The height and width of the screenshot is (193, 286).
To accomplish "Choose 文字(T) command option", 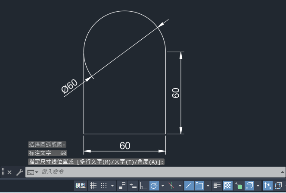I will point(124,162).
